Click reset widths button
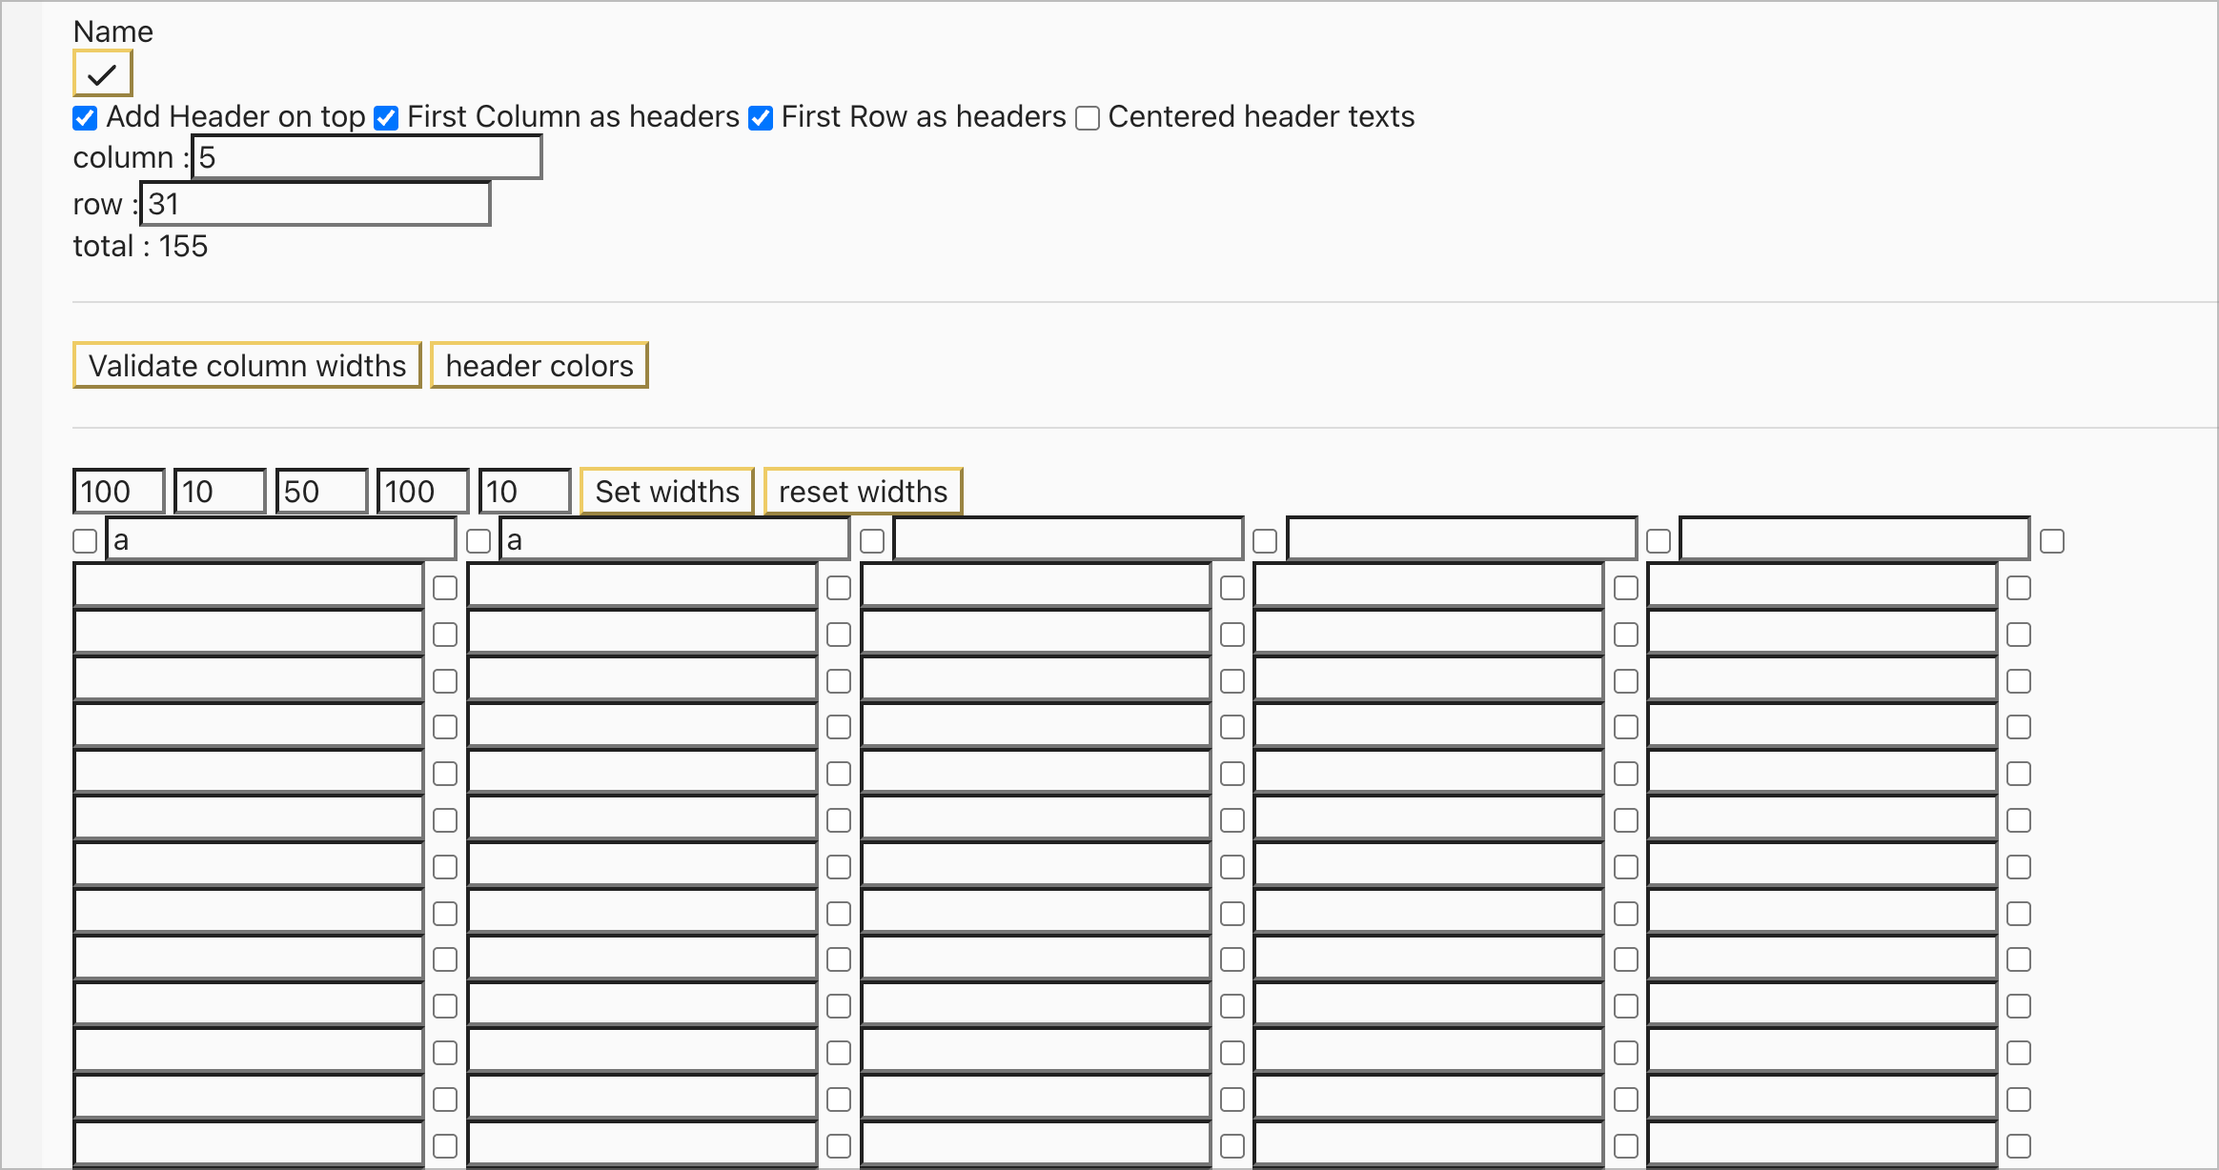The height and width of the screenshot is (1170, 2219). pyautogui.click(x=863, y=492)
